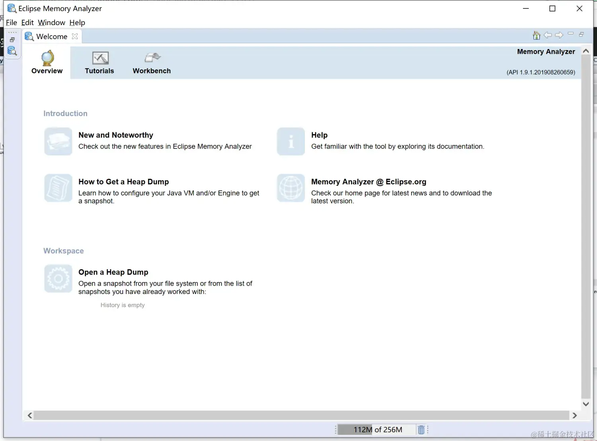Image resolution: width=597 pixels, height=441 pixels.
Task: Click the scroll up arrow
Action: [586, 51]
